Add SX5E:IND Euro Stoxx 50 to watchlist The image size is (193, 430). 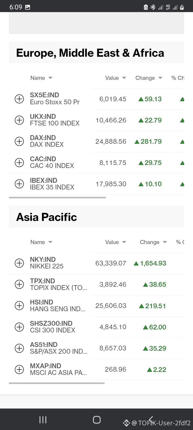coord(19,99)
